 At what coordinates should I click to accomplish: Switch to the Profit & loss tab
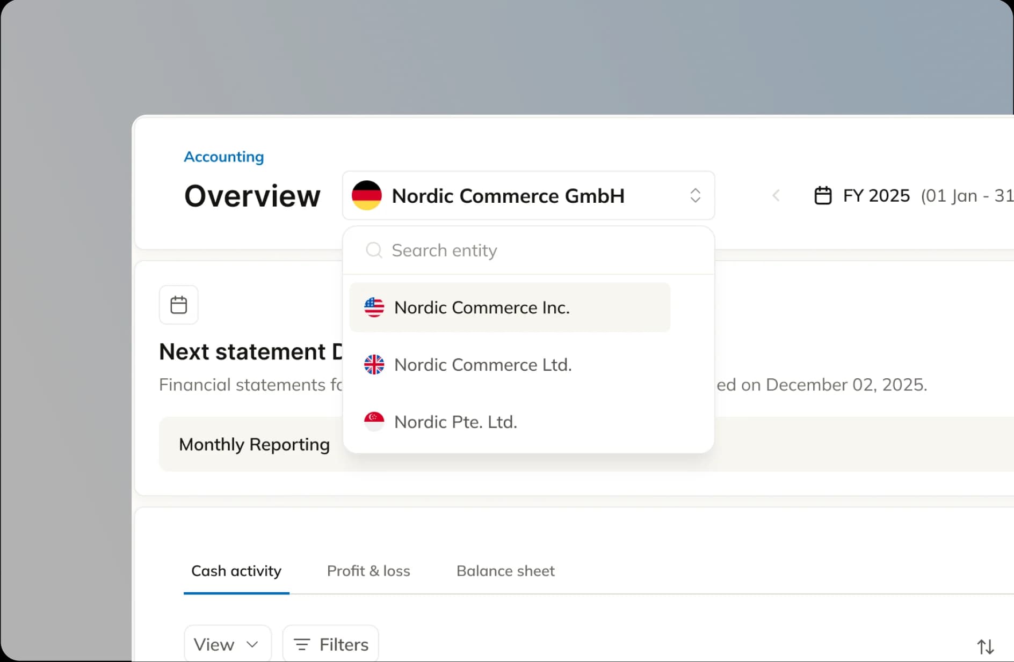pyautogui.click(x=368, y=571)
